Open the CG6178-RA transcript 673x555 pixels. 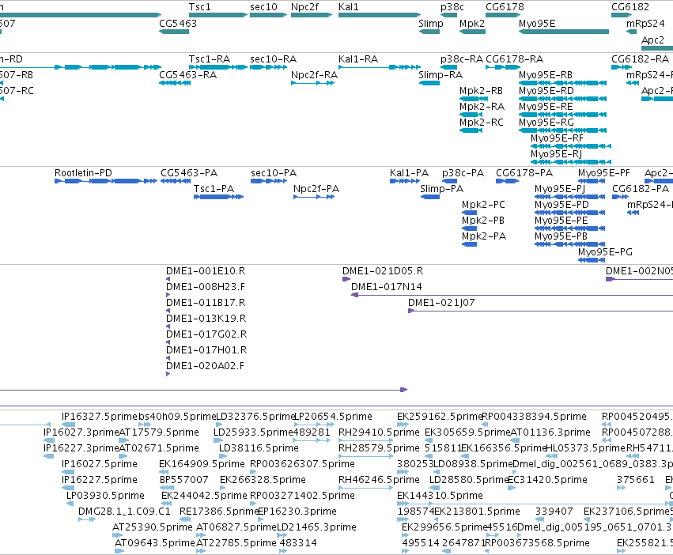[503, 67]
